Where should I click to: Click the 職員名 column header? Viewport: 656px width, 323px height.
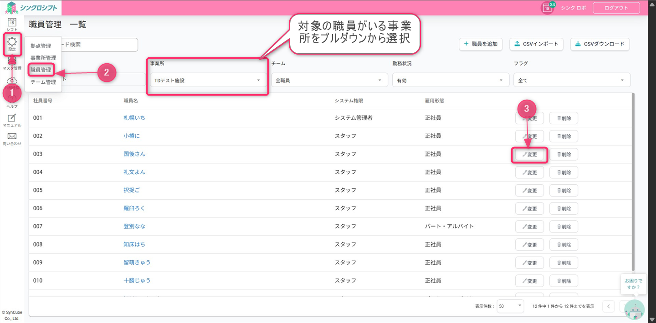pos(131,101)
